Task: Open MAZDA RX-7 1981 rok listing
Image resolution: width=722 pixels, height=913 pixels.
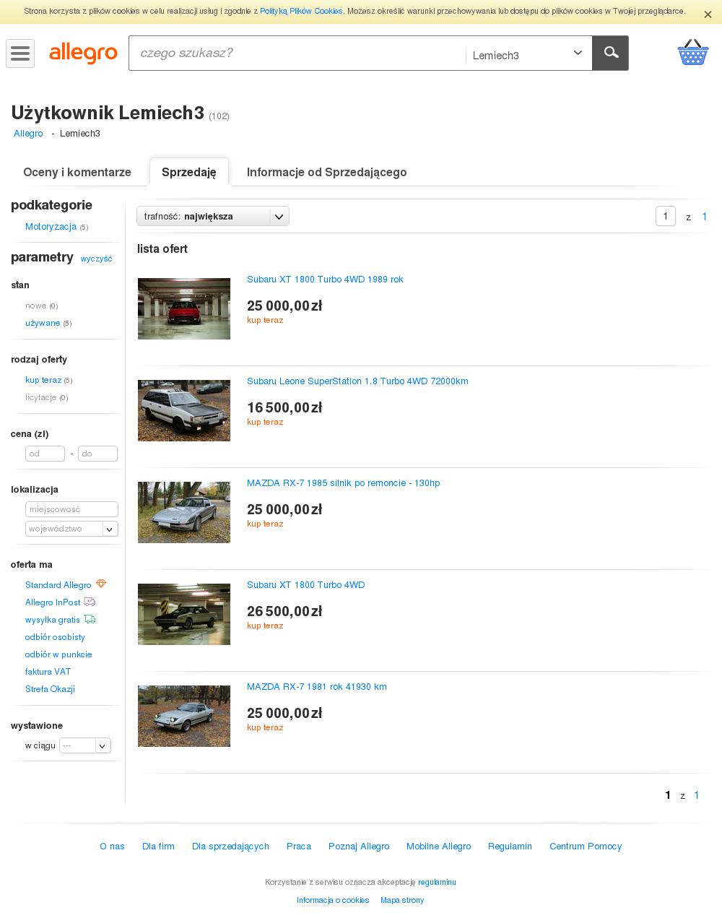Action: pos(317,687)
